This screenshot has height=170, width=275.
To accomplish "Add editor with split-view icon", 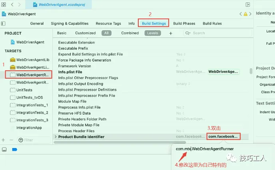I will click(x=248, y=4).
